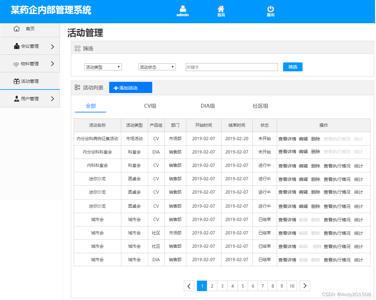Open the 活动状态 dropdown
Screen dimensions: 376x300
pos(157,67)
